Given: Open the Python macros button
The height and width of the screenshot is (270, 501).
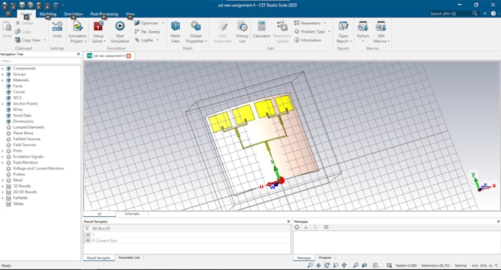Looking at the screenshot, I should [x=363, y=32].
